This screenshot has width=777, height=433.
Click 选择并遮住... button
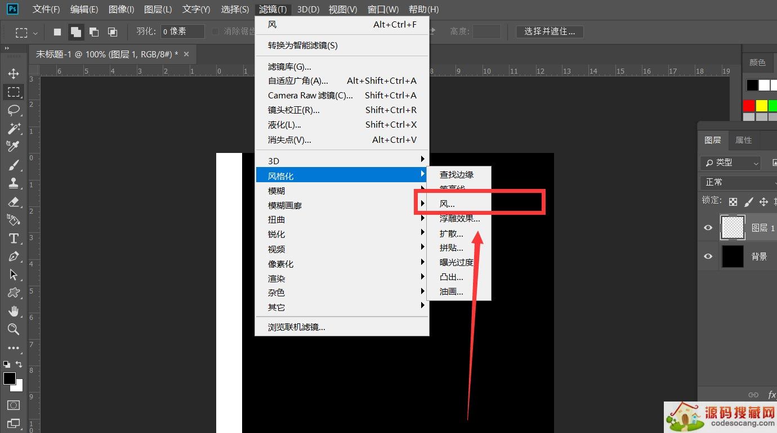point(550,31)
